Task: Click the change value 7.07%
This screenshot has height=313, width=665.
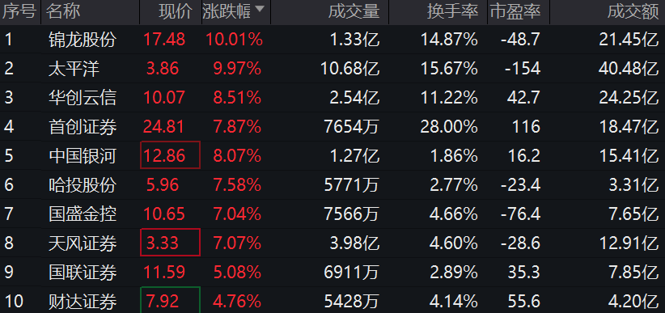Action: pyautogui.click(x=238, y=243)
